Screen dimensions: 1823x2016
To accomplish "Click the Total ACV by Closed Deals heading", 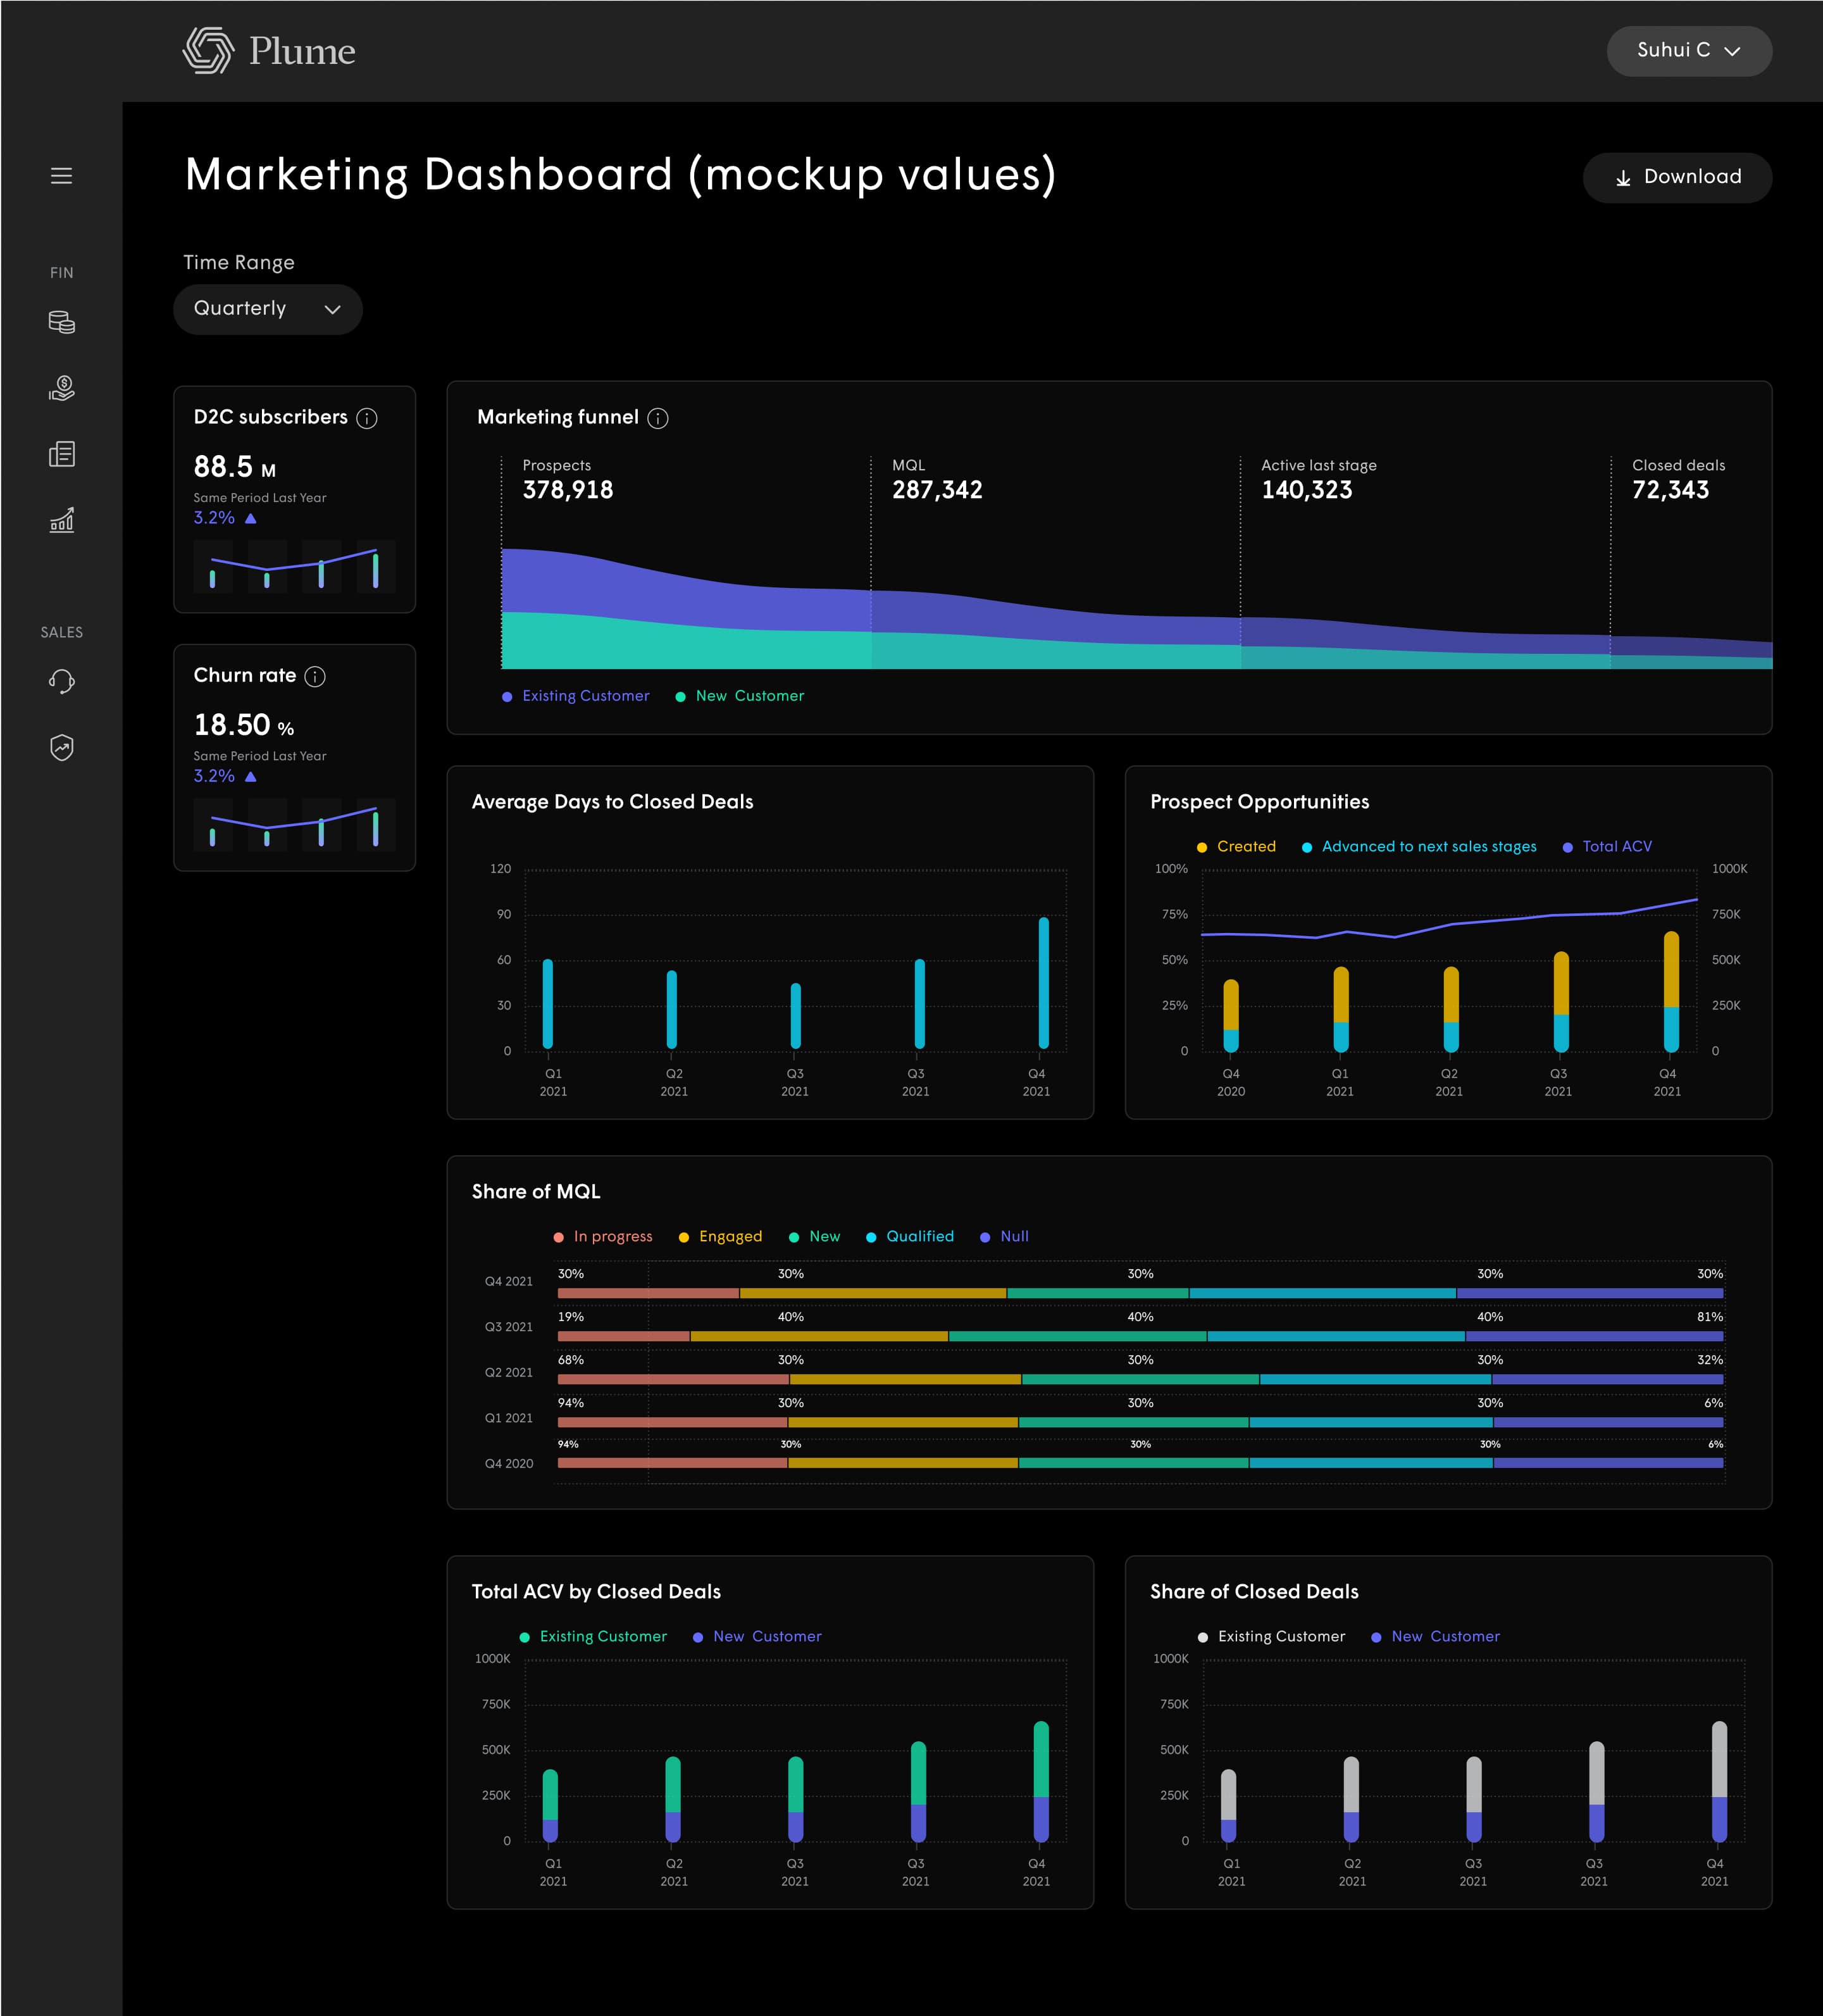I will coord(595,1592).
